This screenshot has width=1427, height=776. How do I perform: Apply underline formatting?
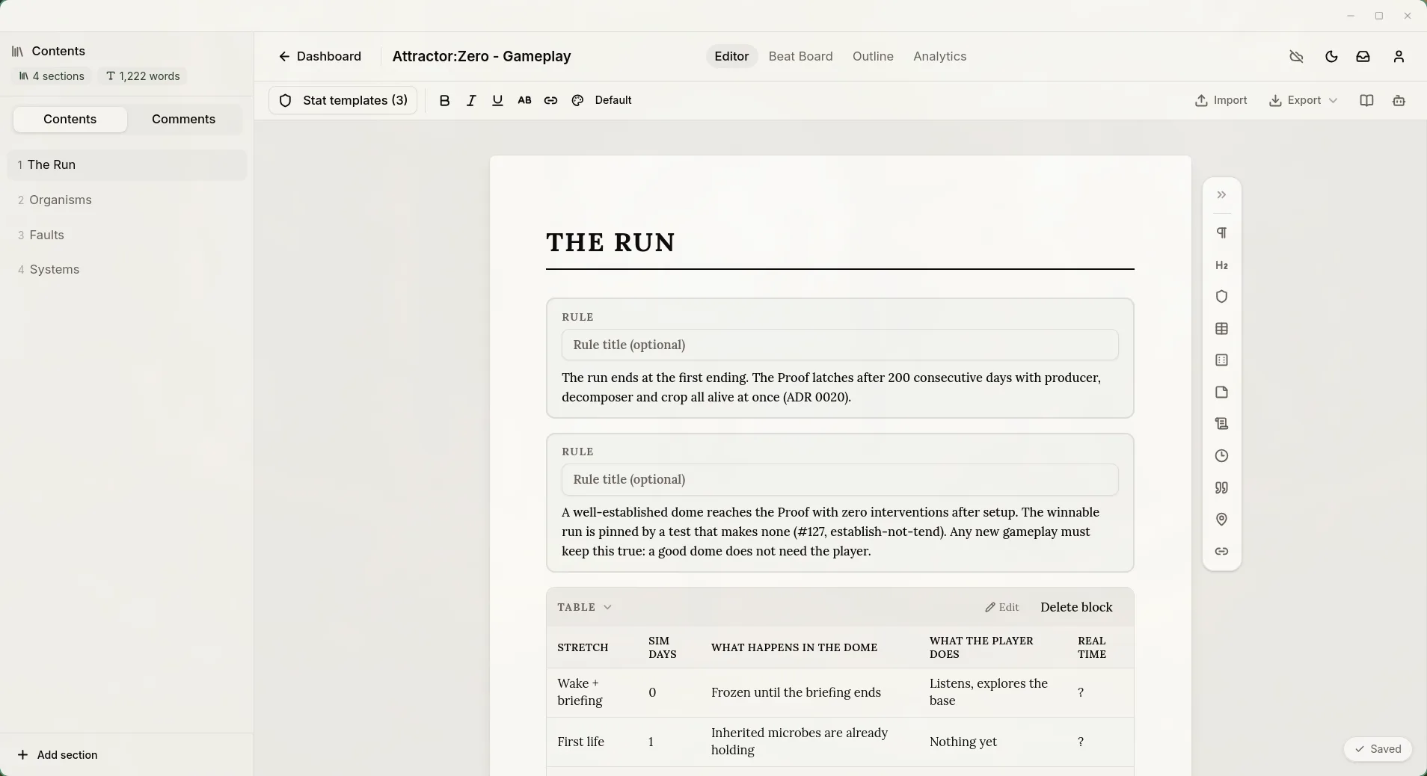497,100
